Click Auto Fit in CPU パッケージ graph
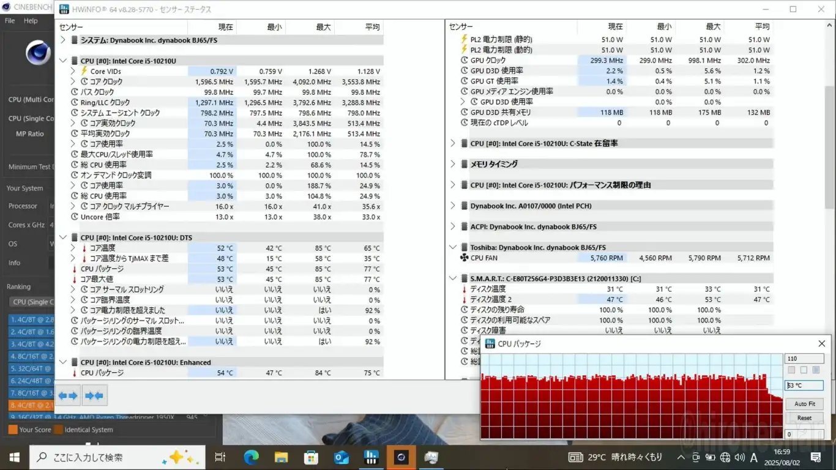This screenshot has height=470, width=836. pyautogui.click(x=804, y=404)
